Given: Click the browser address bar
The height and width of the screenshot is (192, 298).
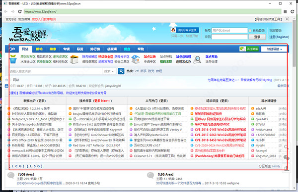Looking at the screenshot, I should point(152,11).
